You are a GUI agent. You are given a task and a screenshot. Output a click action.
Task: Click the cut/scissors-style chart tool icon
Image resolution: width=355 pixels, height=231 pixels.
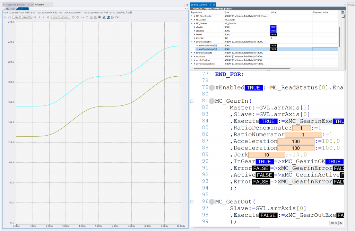tap(99, 17)
